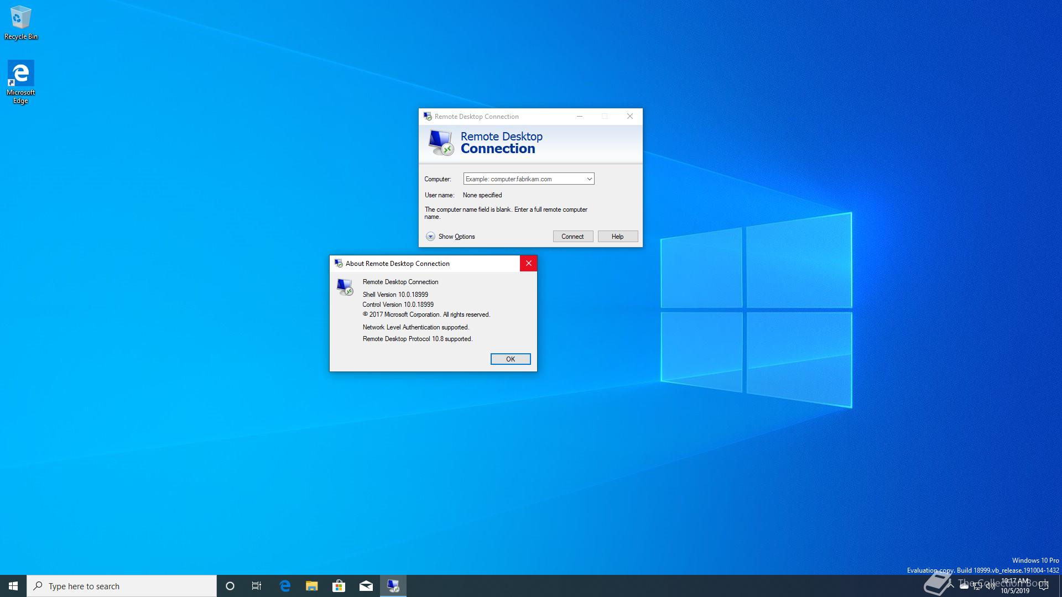Launch Microsoft Edge from the taskbar
This screenshot has width=1062, height=597.
[285, 586]
